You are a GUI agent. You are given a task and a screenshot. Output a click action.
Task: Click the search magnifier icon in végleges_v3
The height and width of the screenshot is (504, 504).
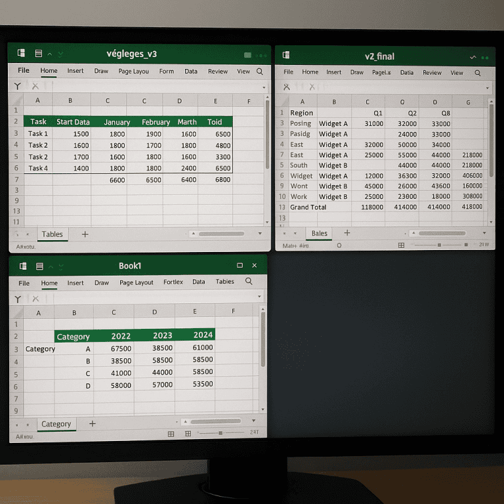click(x=260, y=72)
